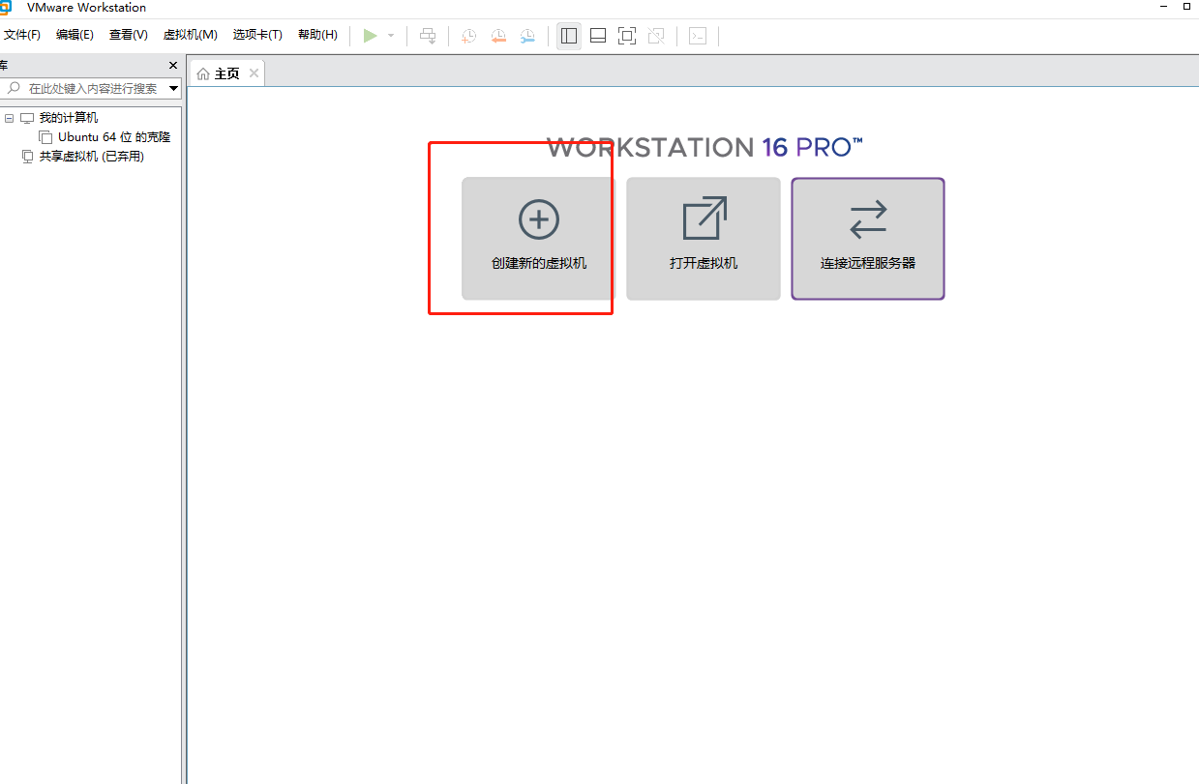
Task: Open the 虚拟机(M) menu
Action: click(190, 35)
